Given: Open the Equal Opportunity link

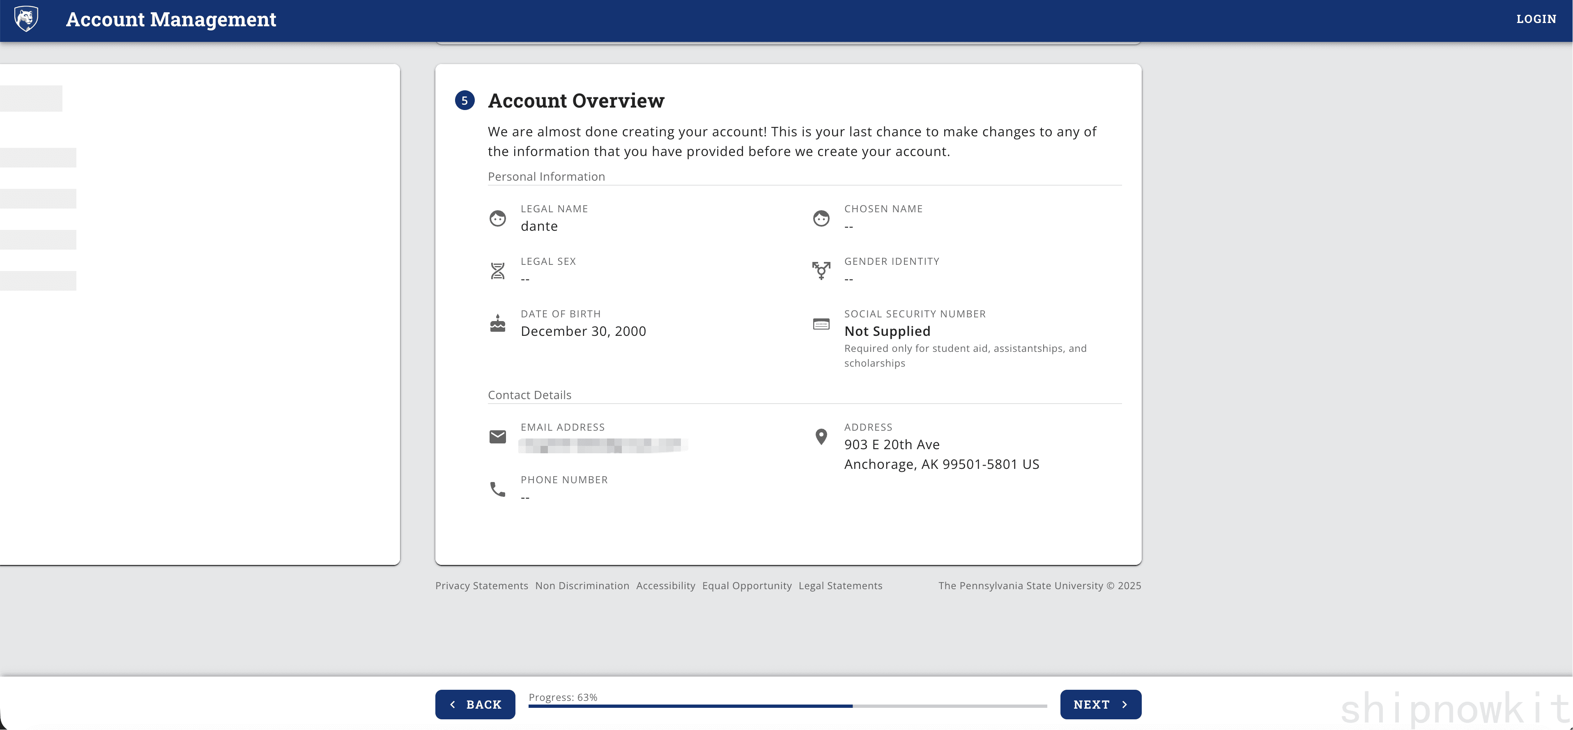Looking at the screenshot, I should 747,585.
